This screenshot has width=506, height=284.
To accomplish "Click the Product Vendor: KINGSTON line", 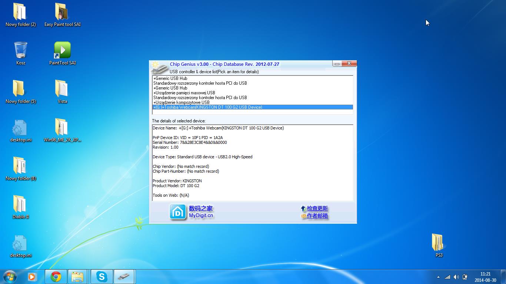I will tap(177, 181).
